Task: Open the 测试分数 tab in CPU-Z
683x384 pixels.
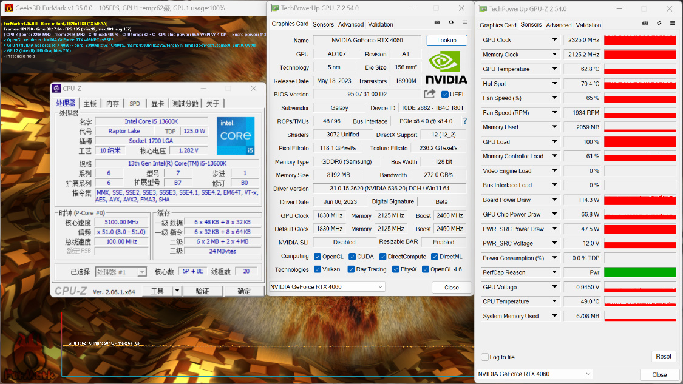Action: pos(186,103)
